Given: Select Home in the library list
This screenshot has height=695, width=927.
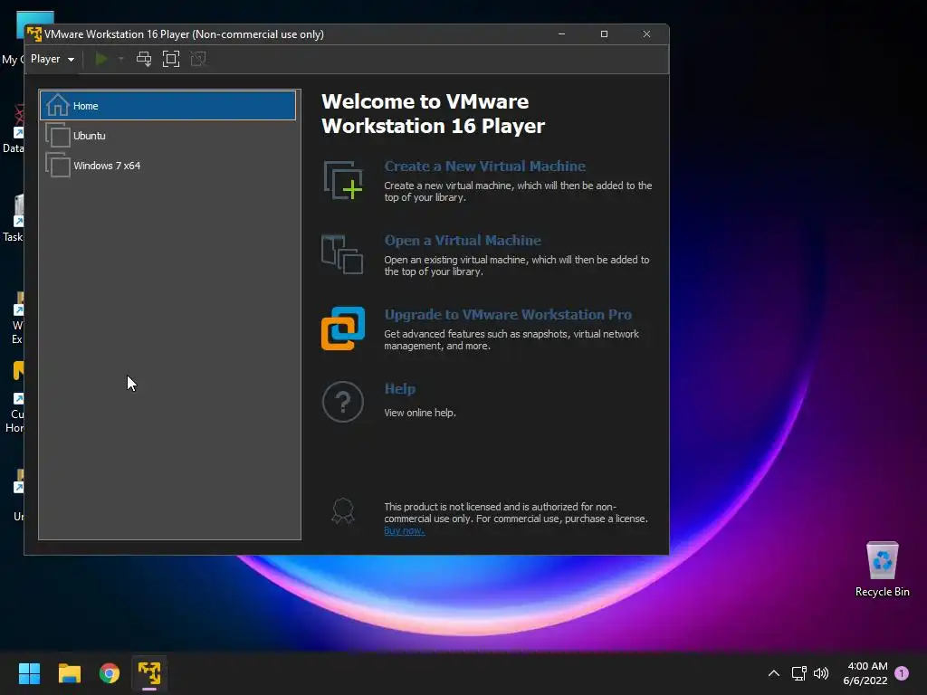Looking at the screenshot, I should point(167,106).
